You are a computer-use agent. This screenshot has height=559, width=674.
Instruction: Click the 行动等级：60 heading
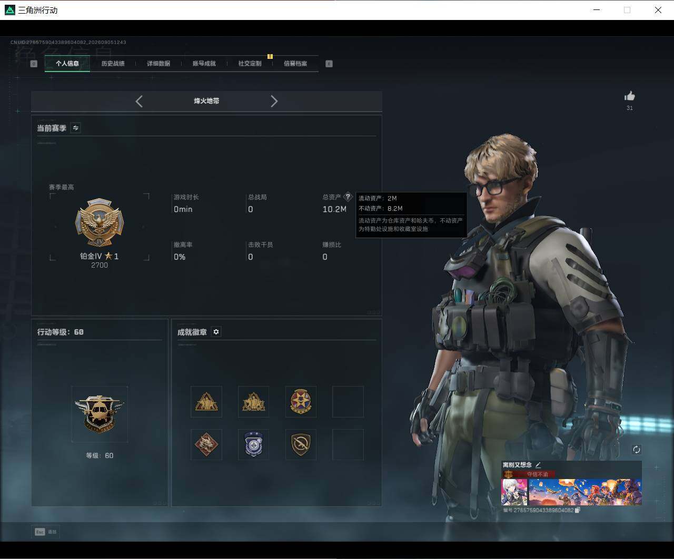[60, 332]
